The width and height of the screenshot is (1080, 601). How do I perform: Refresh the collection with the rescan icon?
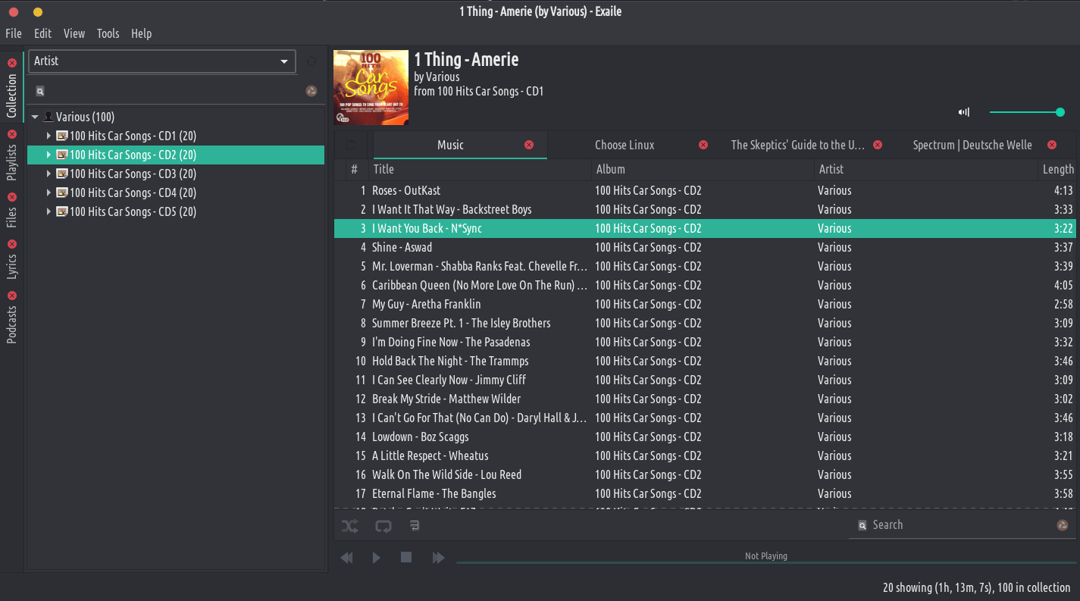311,61
